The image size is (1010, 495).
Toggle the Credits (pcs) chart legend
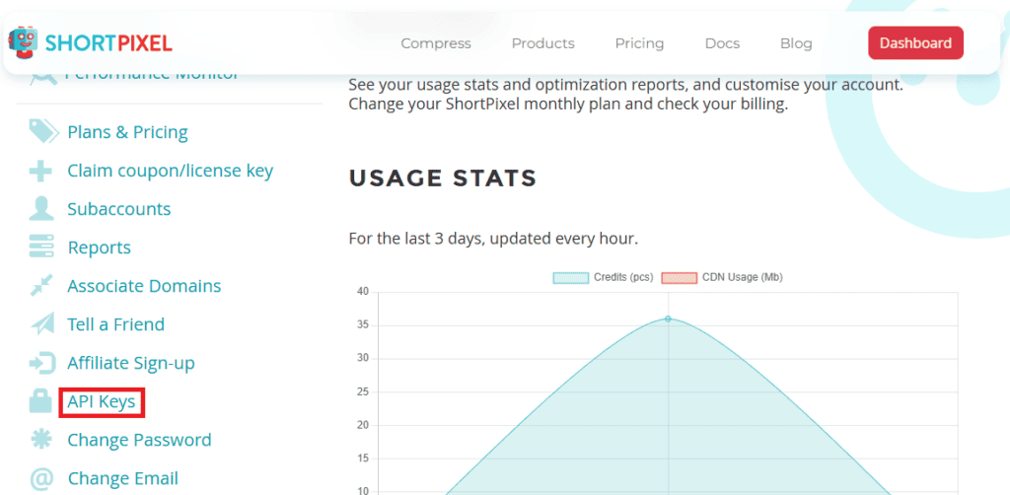click(603, 278)
